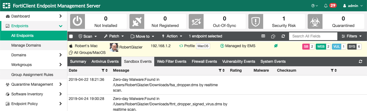Sort the Message column
The image size is (367, 111).
[223, 70]
